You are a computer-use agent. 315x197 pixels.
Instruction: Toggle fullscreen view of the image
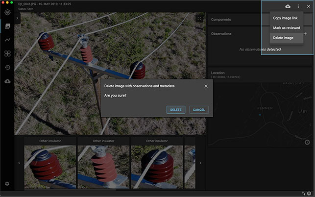199,18
